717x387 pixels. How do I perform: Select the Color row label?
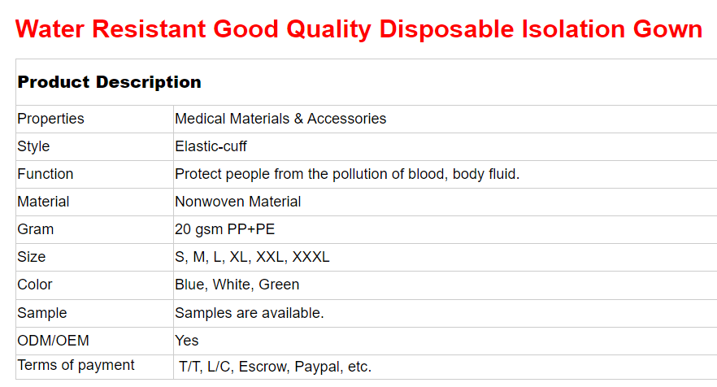[34, 285]
